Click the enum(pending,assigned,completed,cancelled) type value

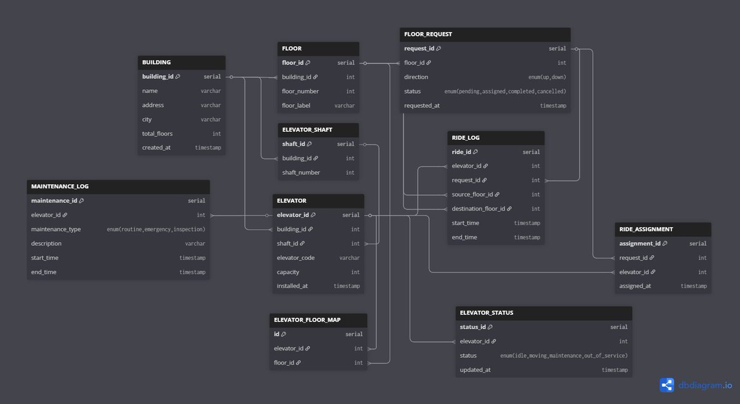[x=505, y=91]
